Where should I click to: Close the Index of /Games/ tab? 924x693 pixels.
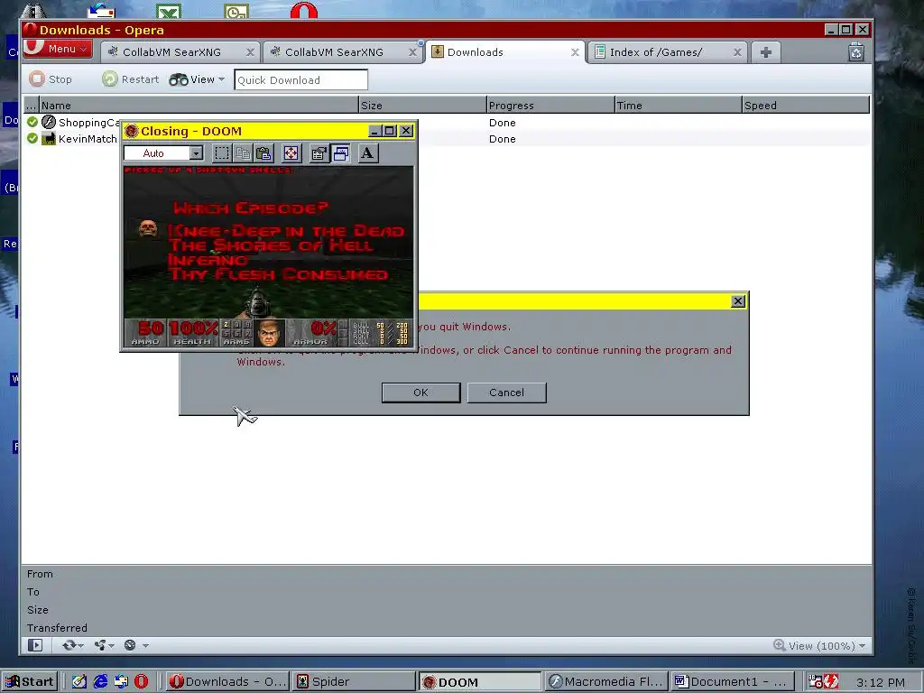coord(737,52)
